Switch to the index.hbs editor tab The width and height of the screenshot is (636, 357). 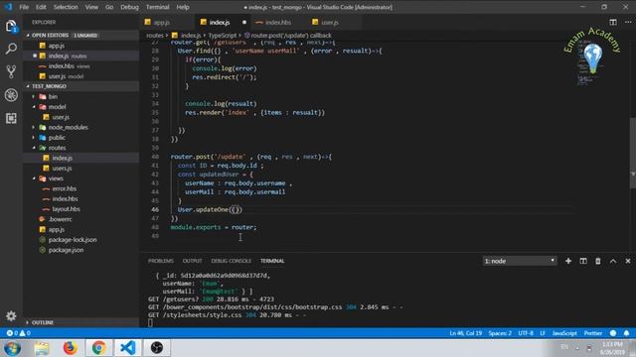tap(278, 22)
